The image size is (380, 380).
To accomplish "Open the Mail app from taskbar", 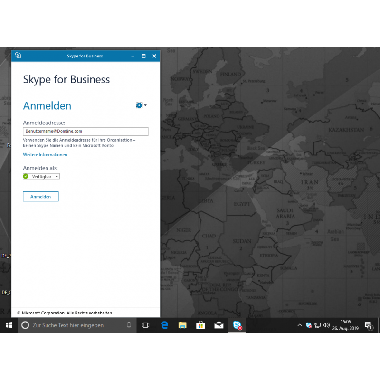I will tap(218, 325).
